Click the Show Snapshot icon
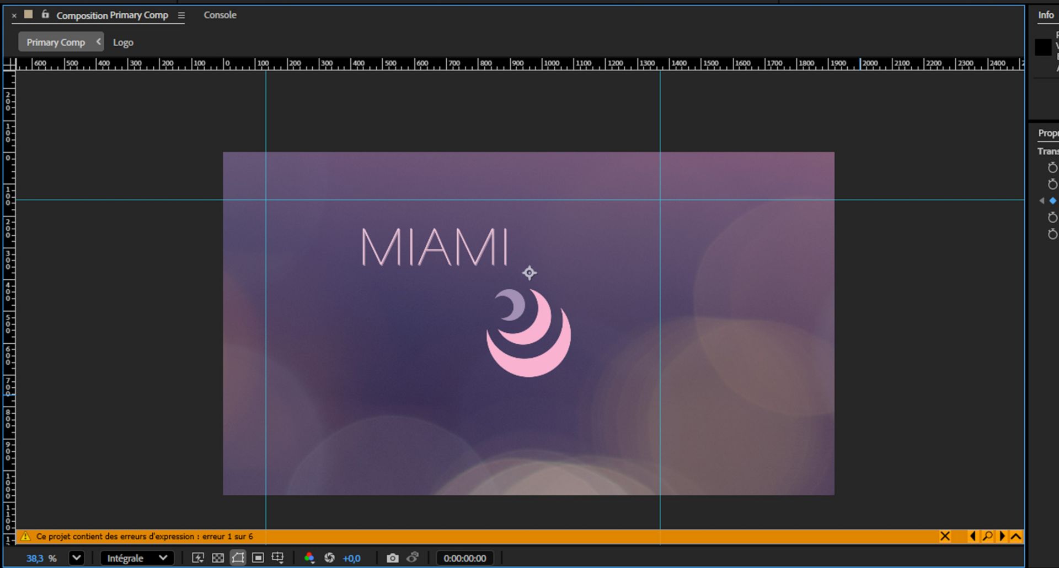This screenshot has height=568, width=1059. [413, 558]
